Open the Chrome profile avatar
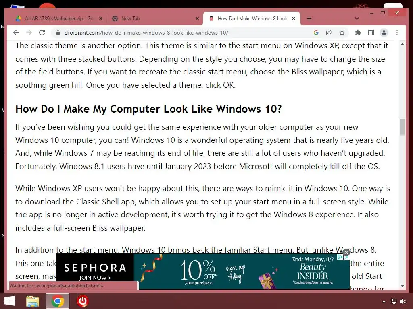The image size is (413, 309). pos(384,33)
